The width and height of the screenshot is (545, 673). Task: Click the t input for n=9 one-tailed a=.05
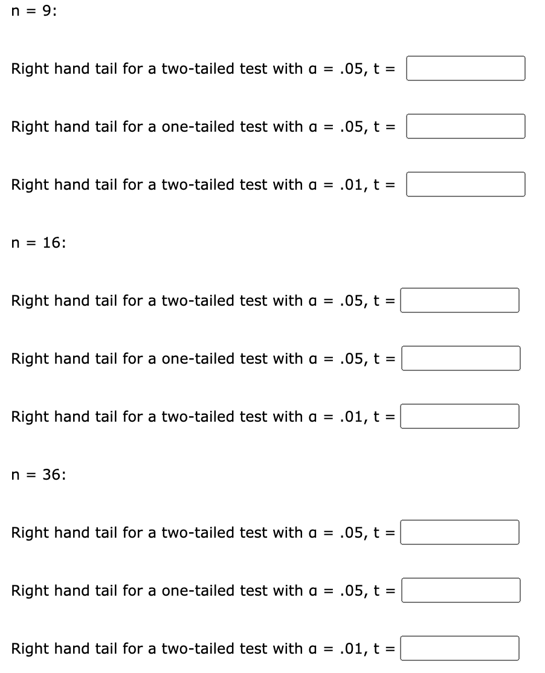pos(465,126)
